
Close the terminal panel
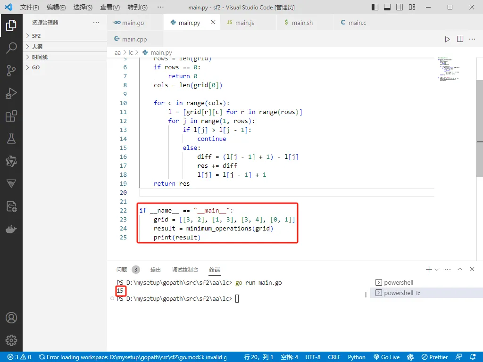[x=472, y=269]
